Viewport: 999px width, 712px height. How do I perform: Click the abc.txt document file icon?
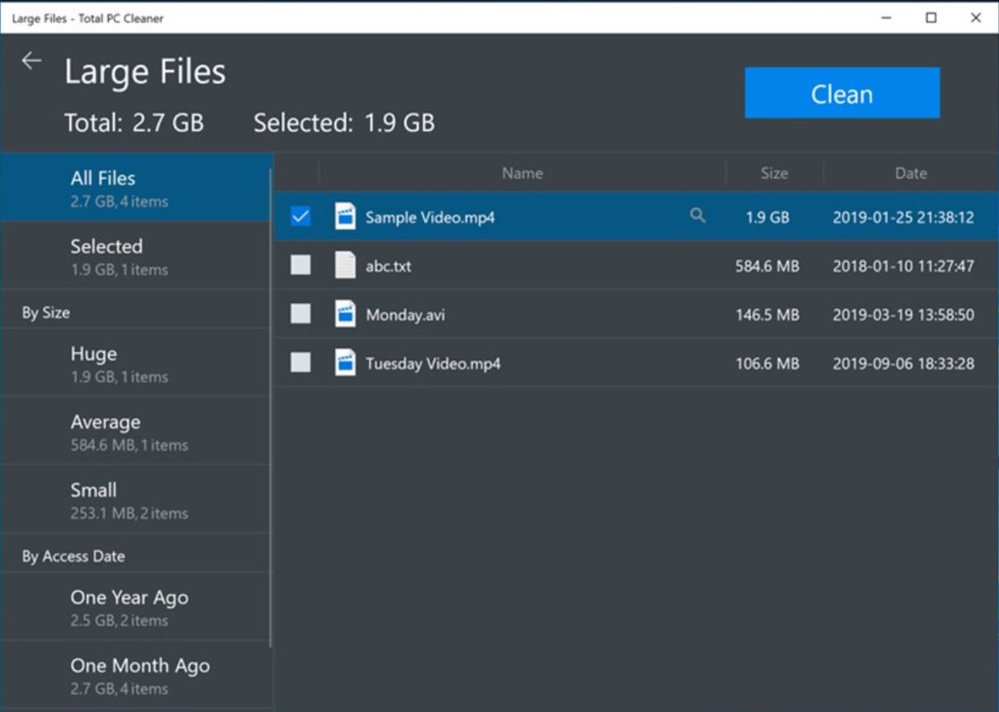[345, 265]
